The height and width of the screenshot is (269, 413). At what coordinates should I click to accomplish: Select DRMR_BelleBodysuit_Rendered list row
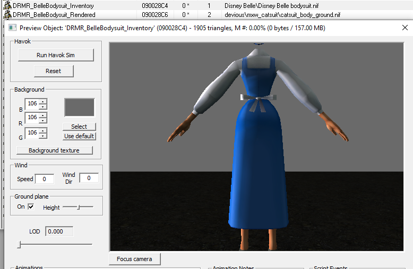(x=206, y=15)
